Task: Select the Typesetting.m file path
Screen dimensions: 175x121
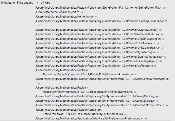Action: click(x=95, y=52)
